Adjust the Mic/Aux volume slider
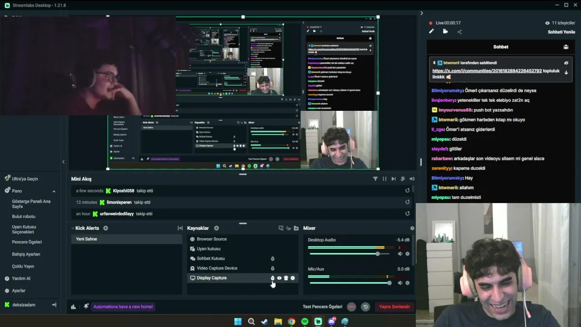The image size is (581, 327). [x=349, y=283]
